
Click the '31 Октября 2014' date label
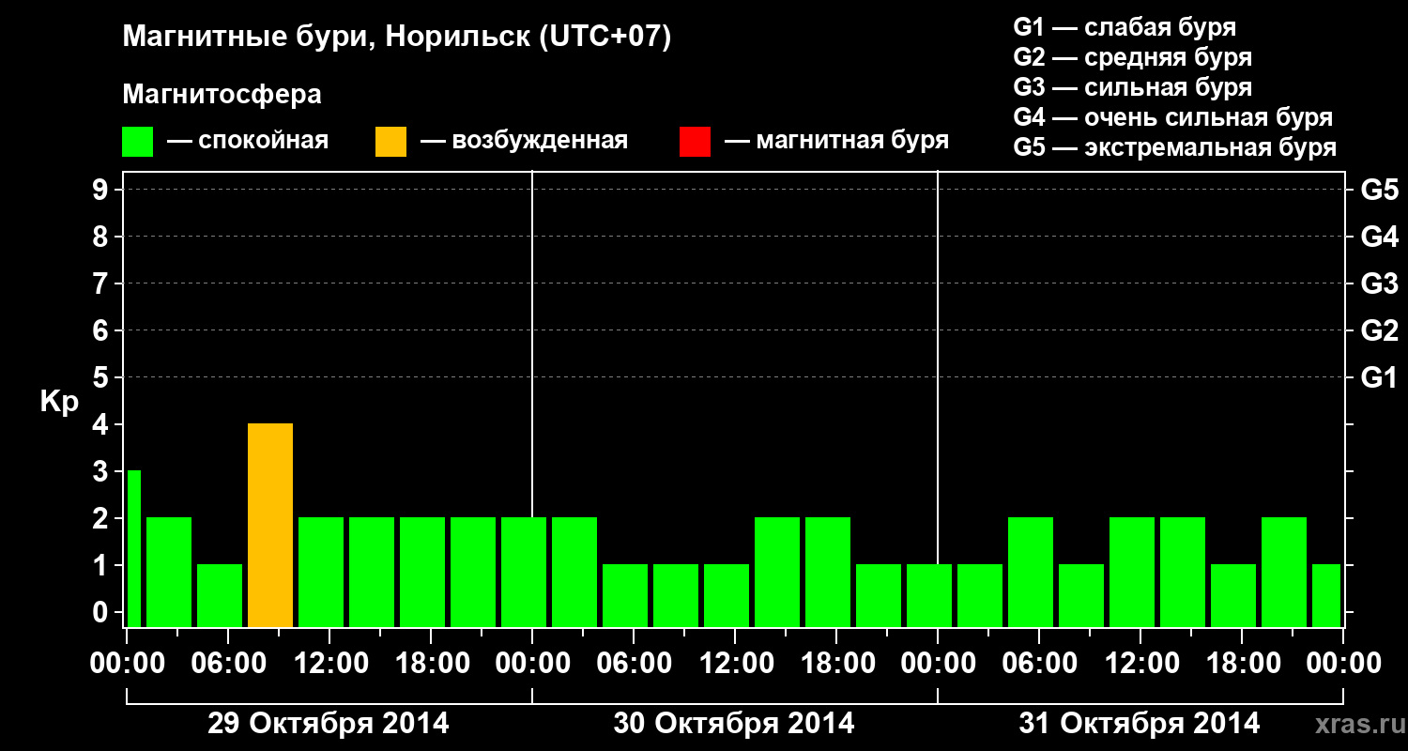click(1140, 724)
